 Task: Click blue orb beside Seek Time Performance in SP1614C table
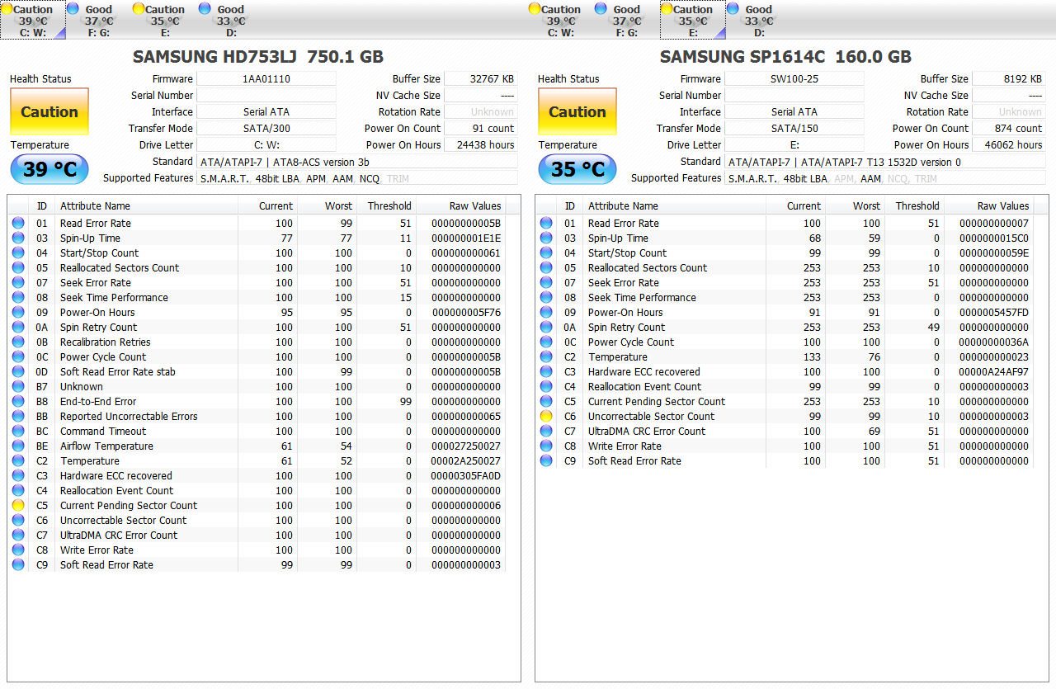pos(546,297)
